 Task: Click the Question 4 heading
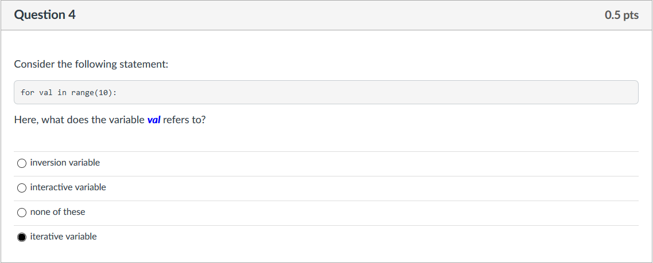(x=45, y=15)
